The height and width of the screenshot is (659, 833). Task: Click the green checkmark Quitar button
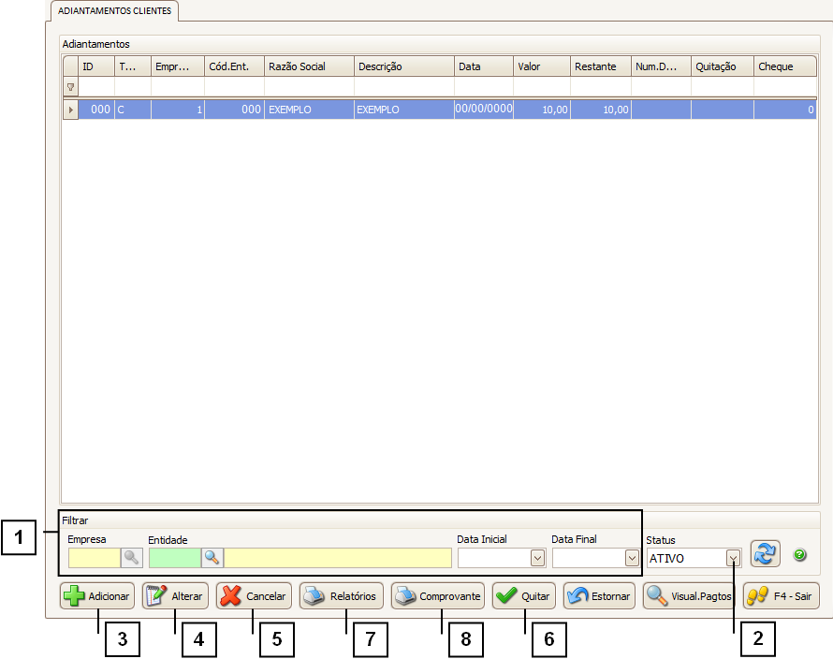[524, 596]
